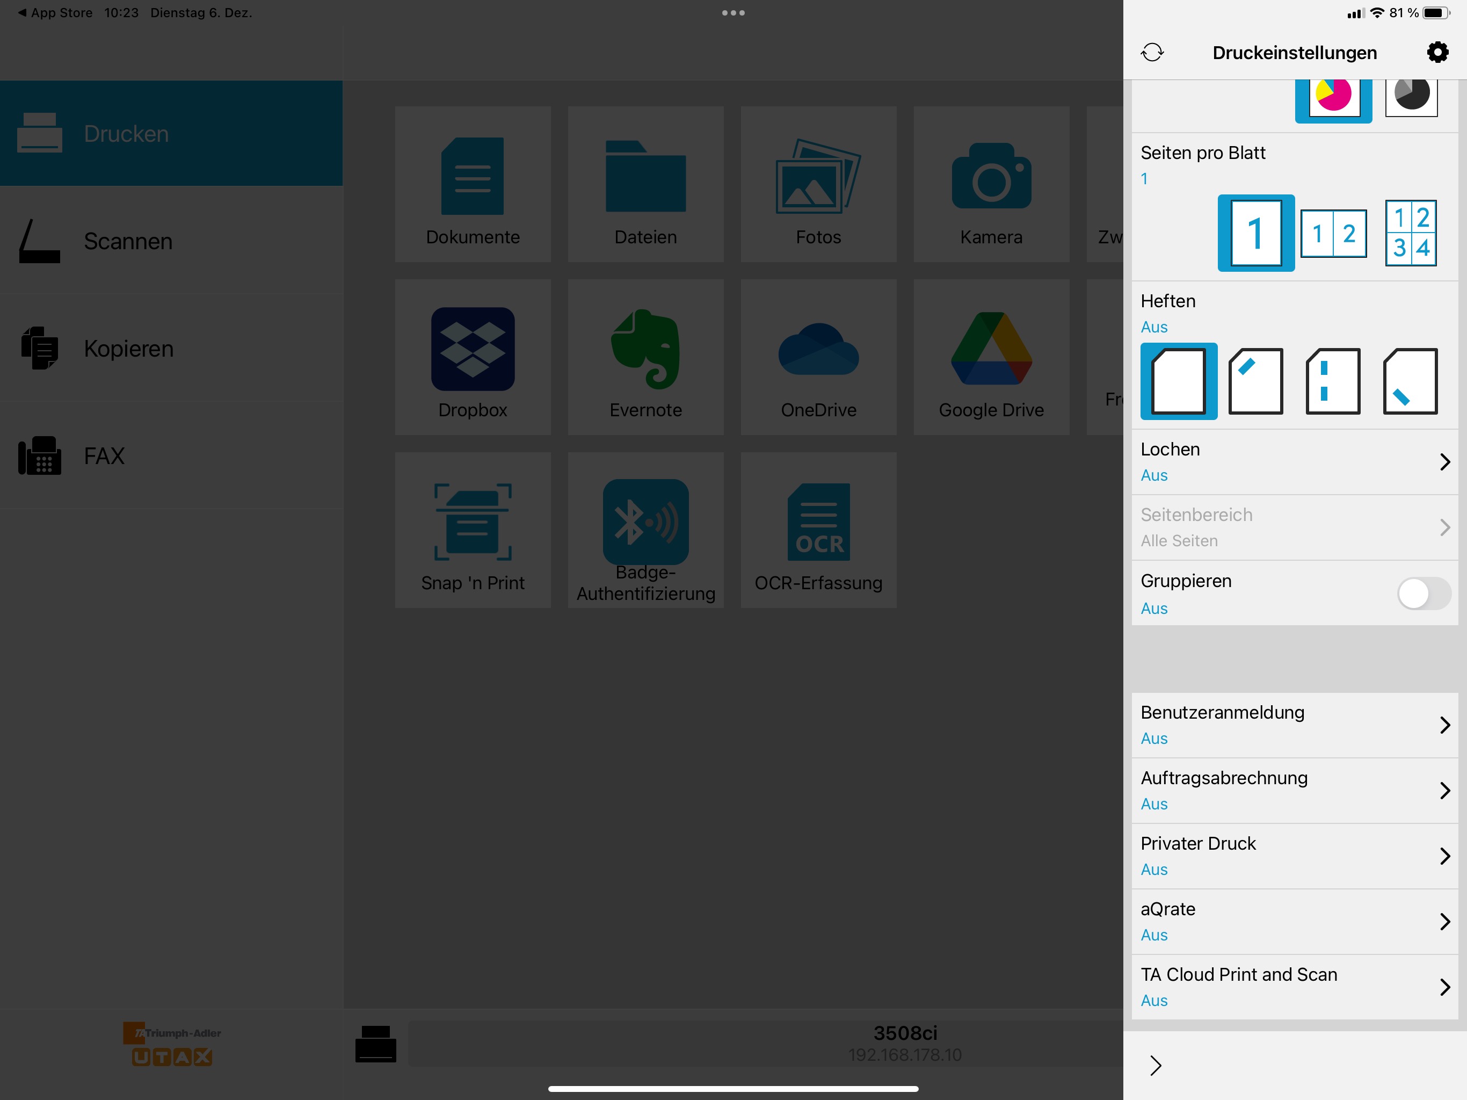Image resolution: width=1467 pixels, height=1100 pixels.
Task: Expand the Auftragsabrechnung setting
Action: click(1295, 791)
